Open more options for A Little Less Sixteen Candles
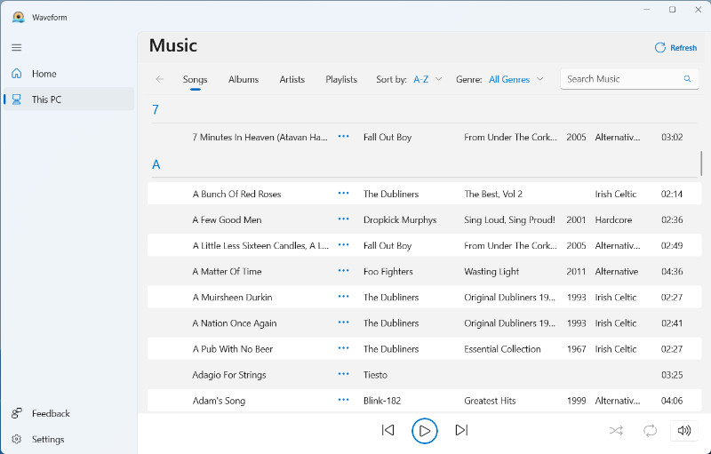The height and width of the screenshot is (454, 711). click(344, 244)
